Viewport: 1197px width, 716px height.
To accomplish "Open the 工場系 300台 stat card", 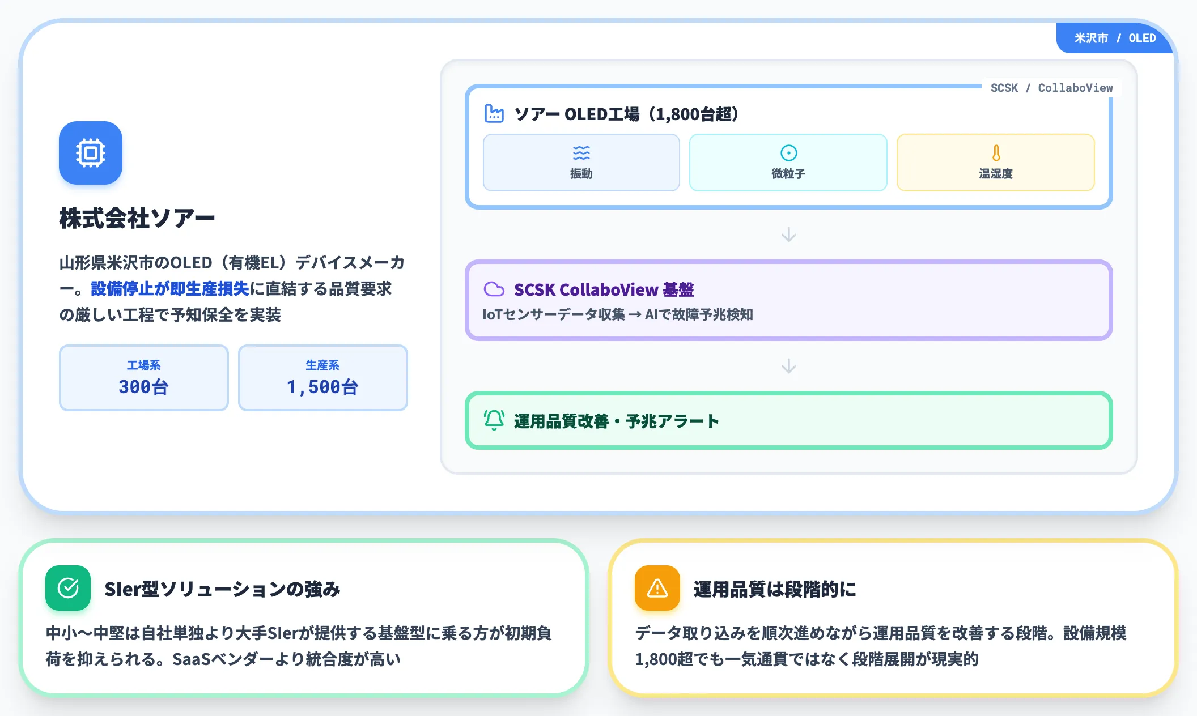I will click(x=144, y=378).
